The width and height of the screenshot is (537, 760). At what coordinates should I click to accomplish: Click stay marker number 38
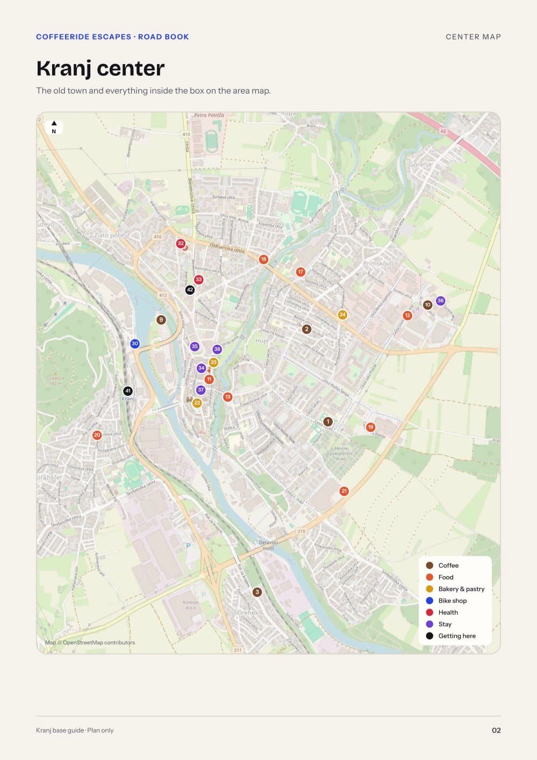coord(217,349)
